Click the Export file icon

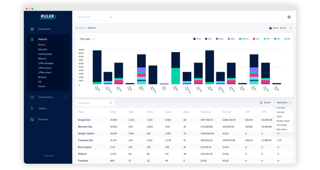point(261,103)
